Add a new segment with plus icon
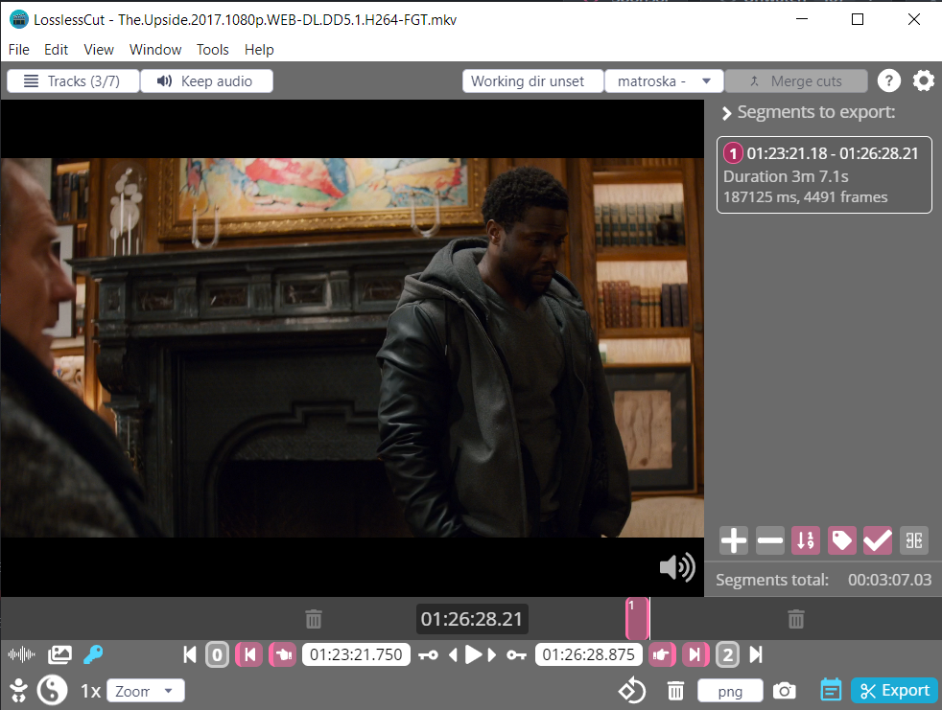The width and height of the screenshot is (942, 710). tap(733, 540)
